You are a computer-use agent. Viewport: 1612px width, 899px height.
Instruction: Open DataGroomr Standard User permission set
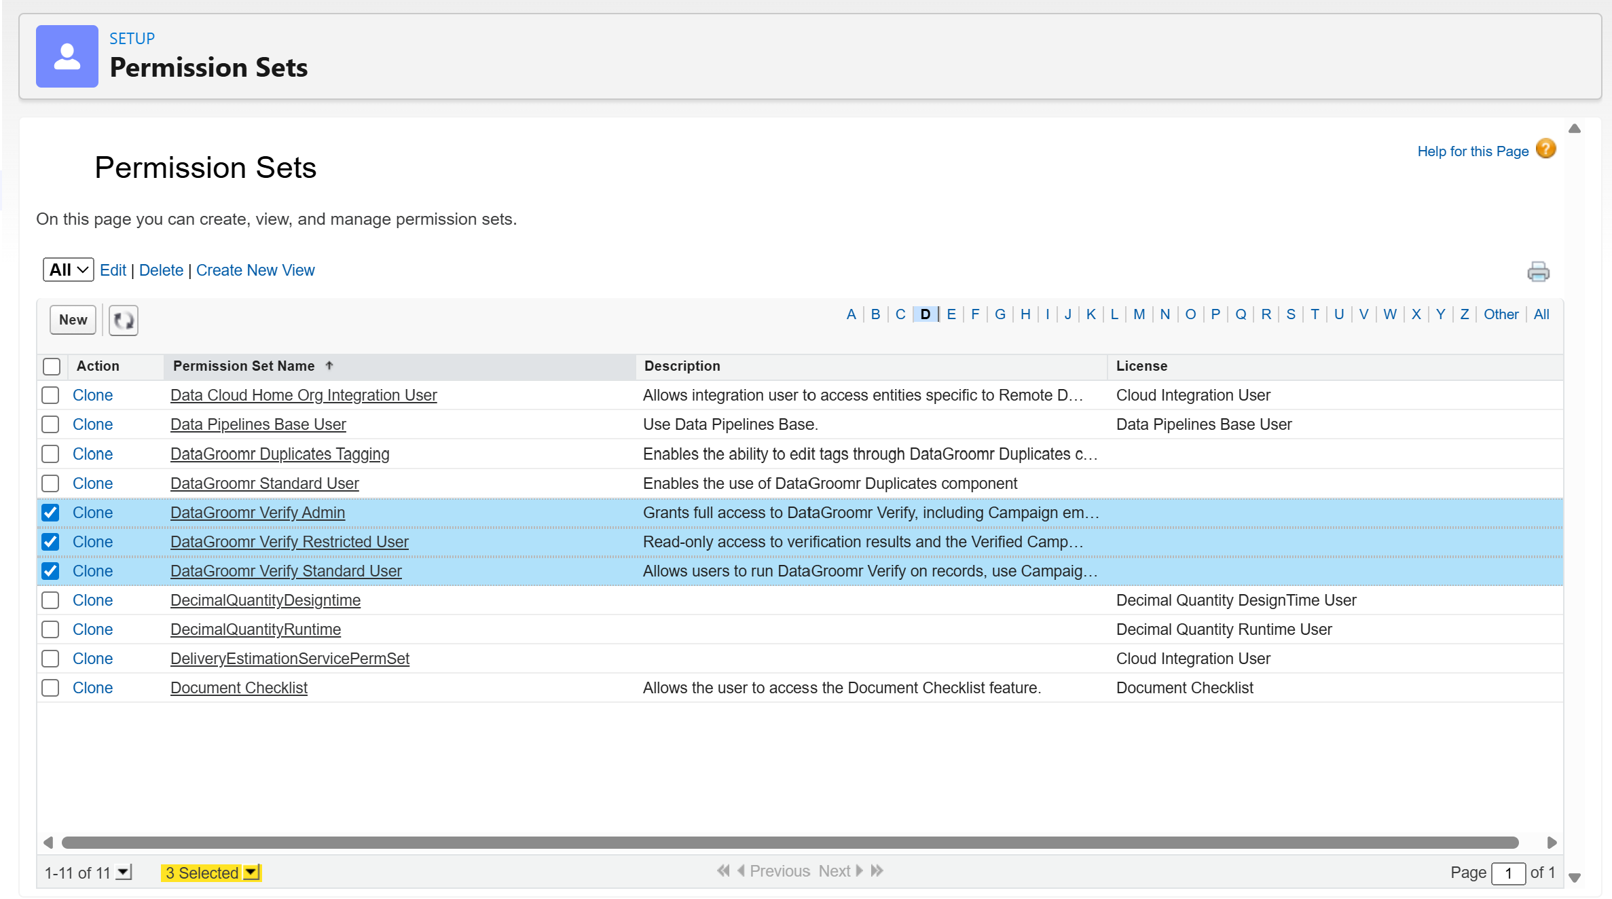pos(264,483)
